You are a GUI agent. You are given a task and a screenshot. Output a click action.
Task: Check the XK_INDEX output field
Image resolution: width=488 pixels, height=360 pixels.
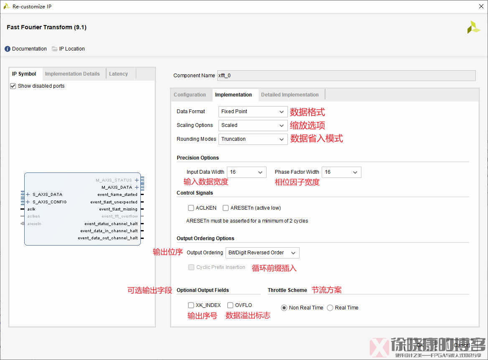coord(191,305)
